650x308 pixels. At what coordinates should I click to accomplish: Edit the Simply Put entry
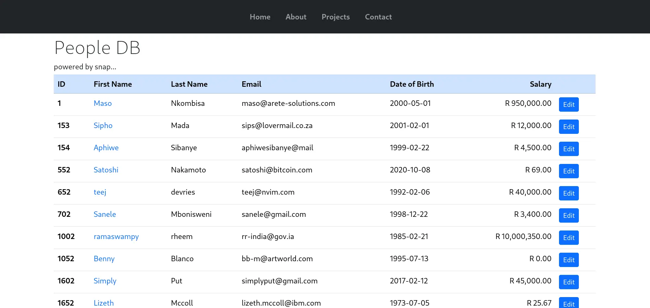pos(569,282)
